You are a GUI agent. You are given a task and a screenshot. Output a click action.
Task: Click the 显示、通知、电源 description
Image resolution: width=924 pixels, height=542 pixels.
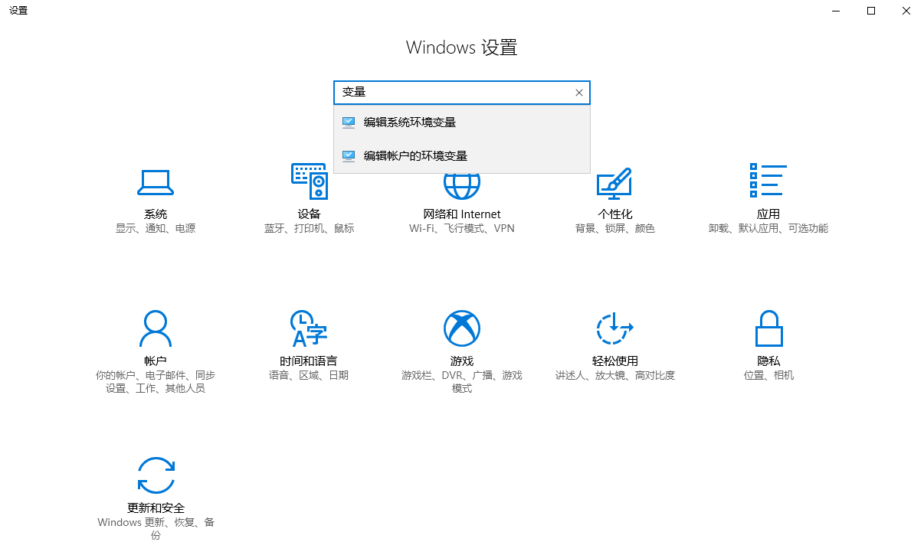[x=156, y=228]
